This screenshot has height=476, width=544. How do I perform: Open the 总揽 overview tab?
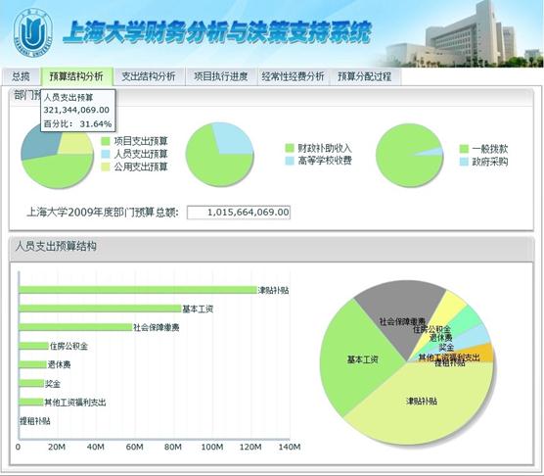click(21, 76)
